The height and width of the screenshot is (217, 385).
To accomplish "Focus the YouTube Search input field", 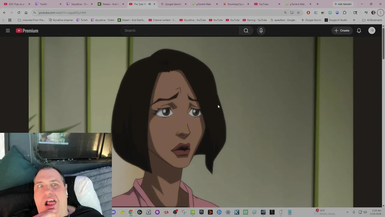I will coord(180,30).
